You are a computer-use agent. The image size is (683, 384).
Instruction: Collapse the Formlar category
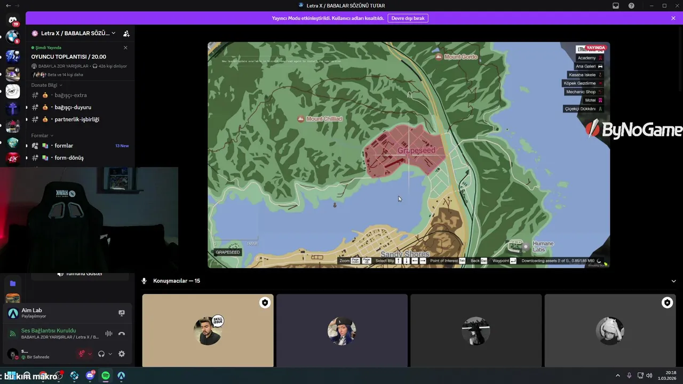(x=42, y=135)
